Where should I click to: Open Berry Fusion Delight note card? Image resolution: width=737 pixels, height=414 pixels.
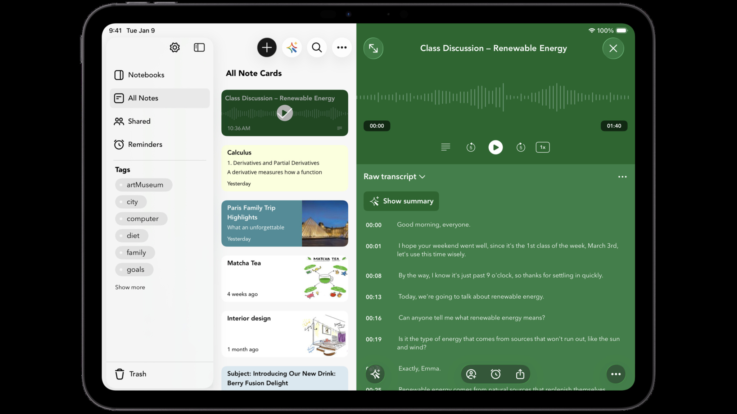(x=284, y=378)
